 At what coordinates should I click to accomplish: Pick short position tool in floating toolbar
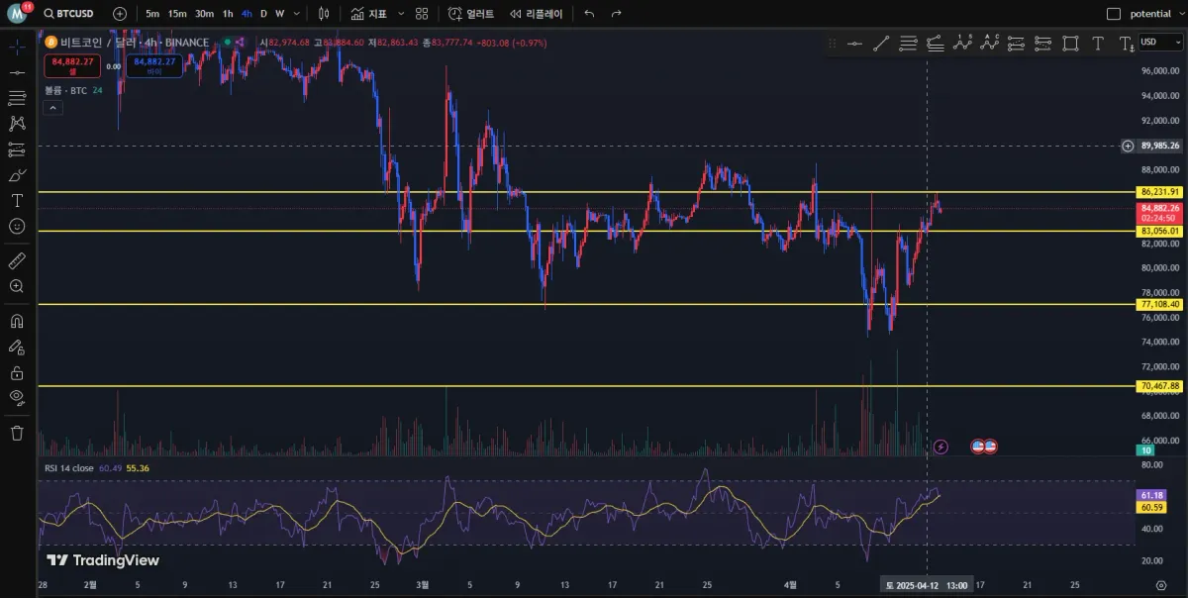1042,43
